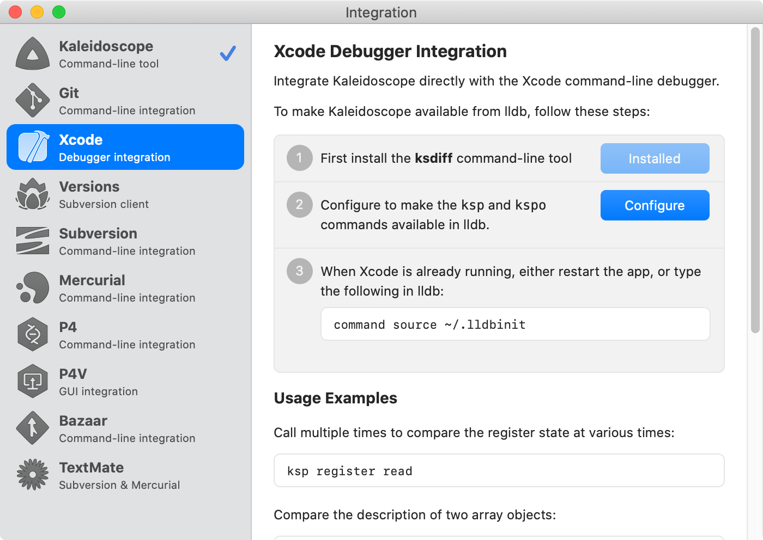The image size is (763, 540).
Task: Click the green zoom window button
Action: (x=59, y=12)
